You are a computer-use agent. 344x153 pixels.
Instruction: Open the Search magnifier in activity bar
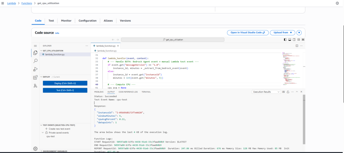coord(35,61)
